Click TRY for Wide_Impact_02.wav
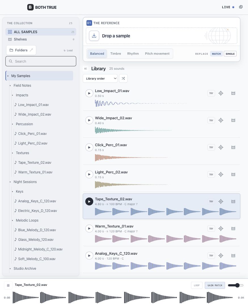Screen dimensions: 248x306 211,120
